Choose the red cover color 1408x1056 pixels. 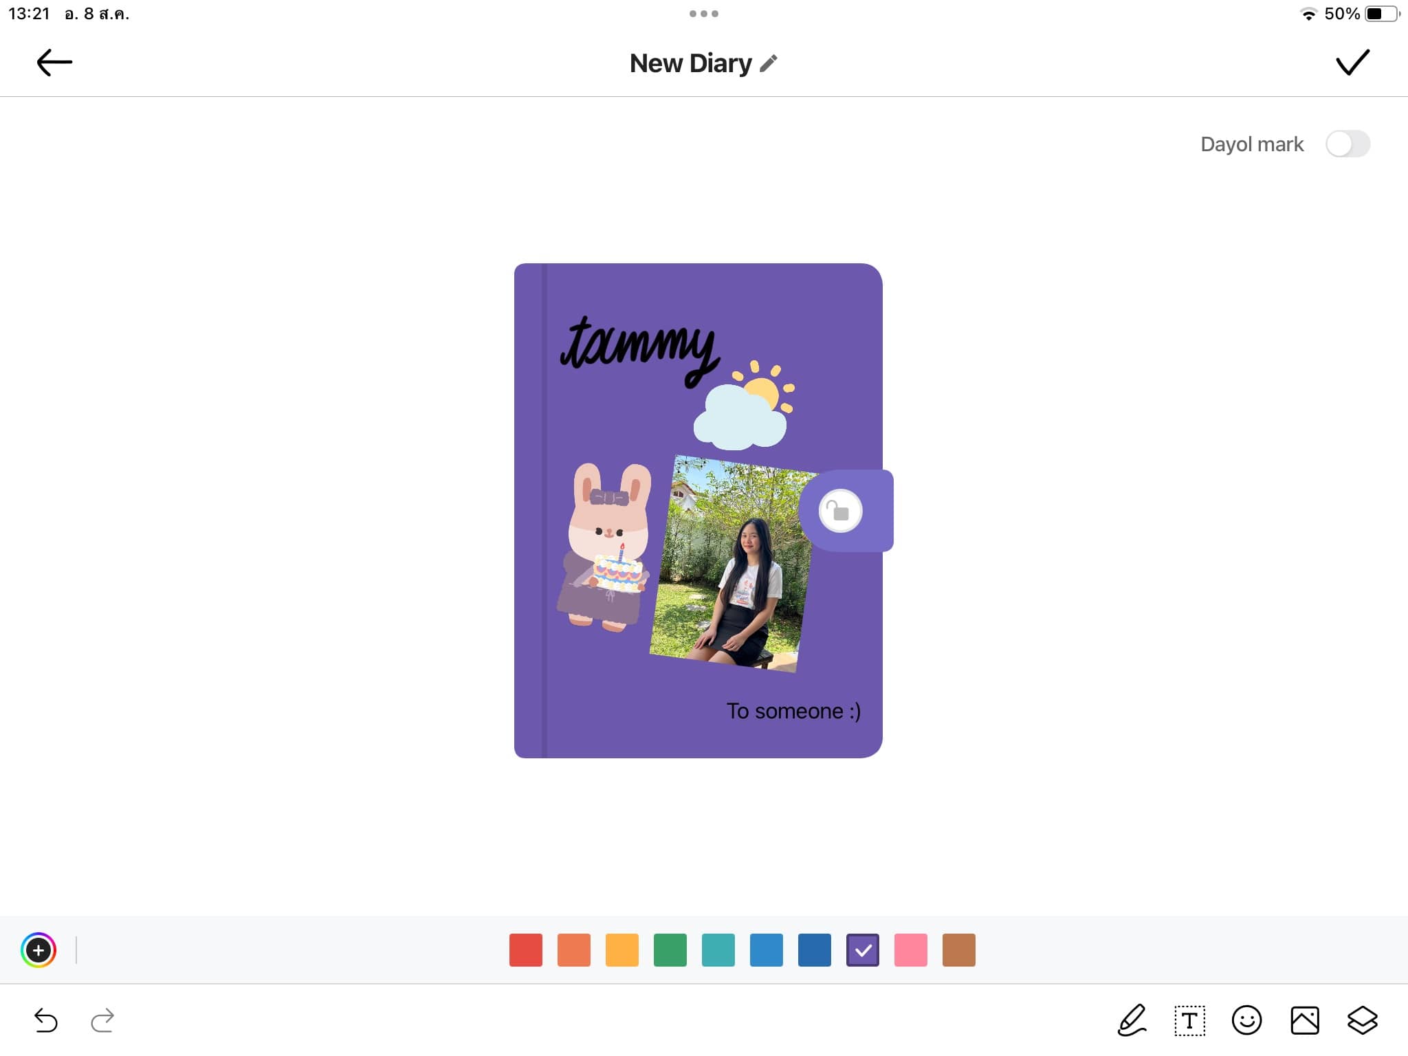click(x=526, y=950)
